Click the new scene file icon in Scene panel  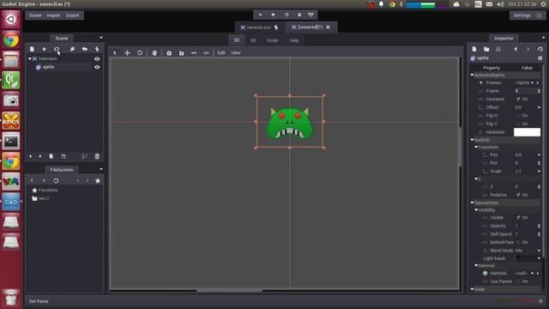(x=32, y=49)
